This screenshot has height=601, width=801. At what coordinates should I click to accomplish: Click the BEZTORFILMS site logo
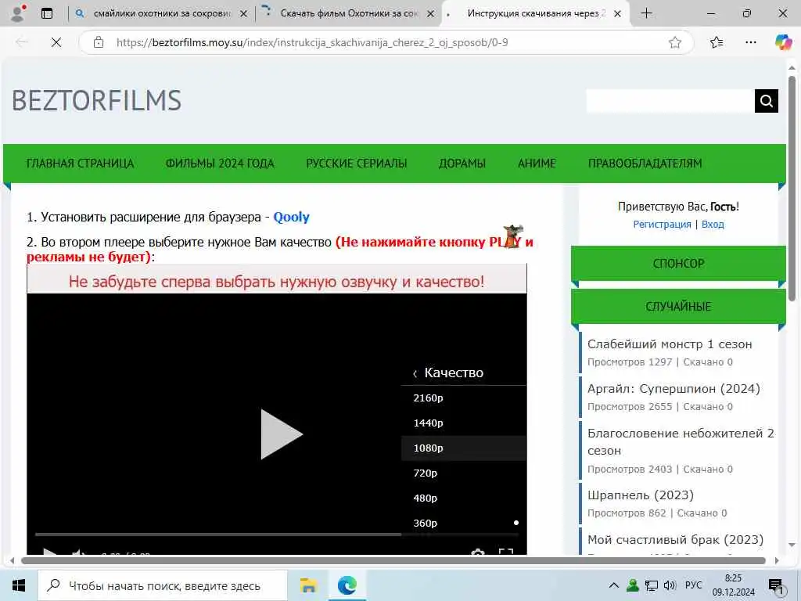pyautogui.click(x=96, y=100)
